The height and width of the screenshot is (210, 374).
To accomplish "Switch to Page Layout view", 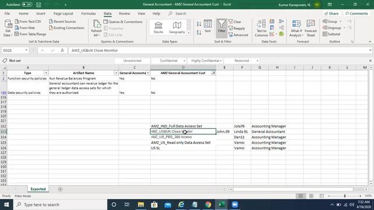I will 311,196.
